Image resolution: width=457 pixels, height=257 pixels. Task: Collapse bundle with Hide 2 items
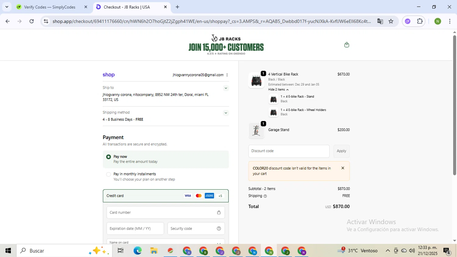[278, 90]
